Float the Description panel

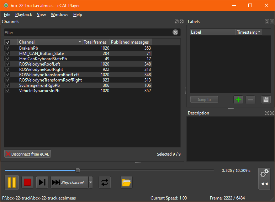[x=267, y=113]
